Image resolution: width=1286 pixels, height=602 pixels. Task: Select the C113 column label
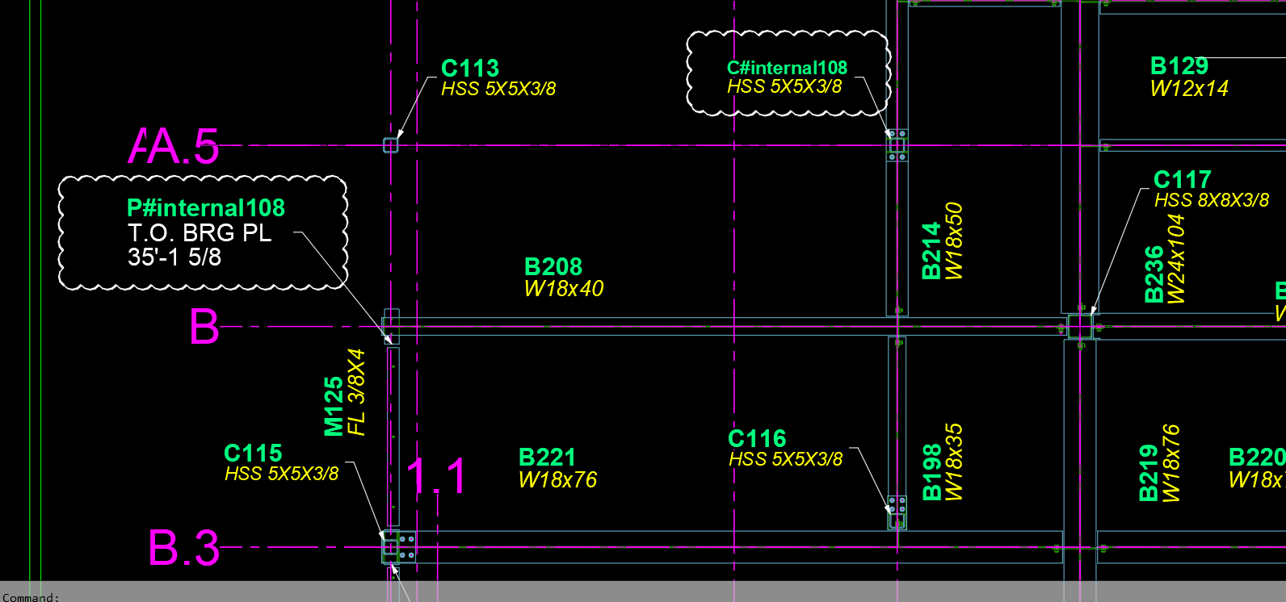(470, 69)
